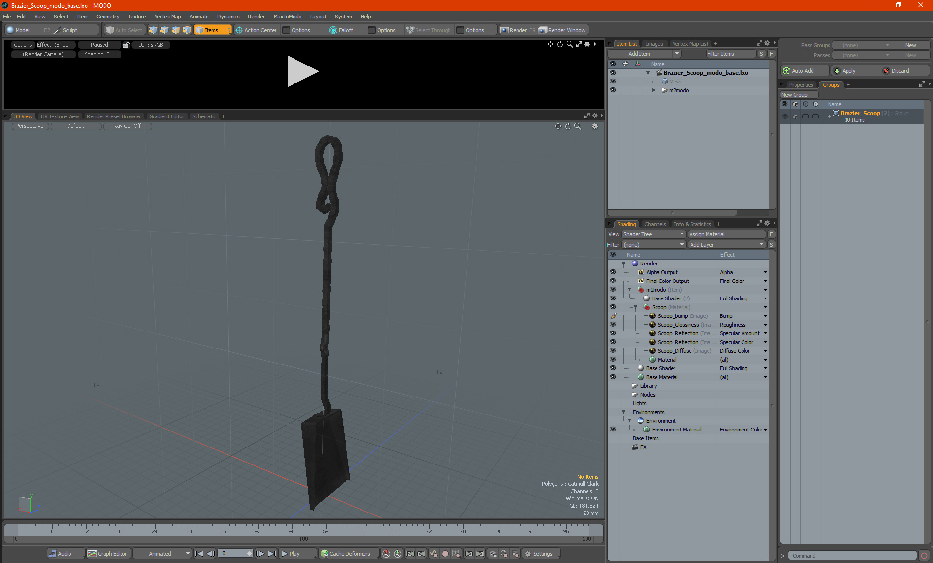Maximize the Item List panel

(759, 43)
